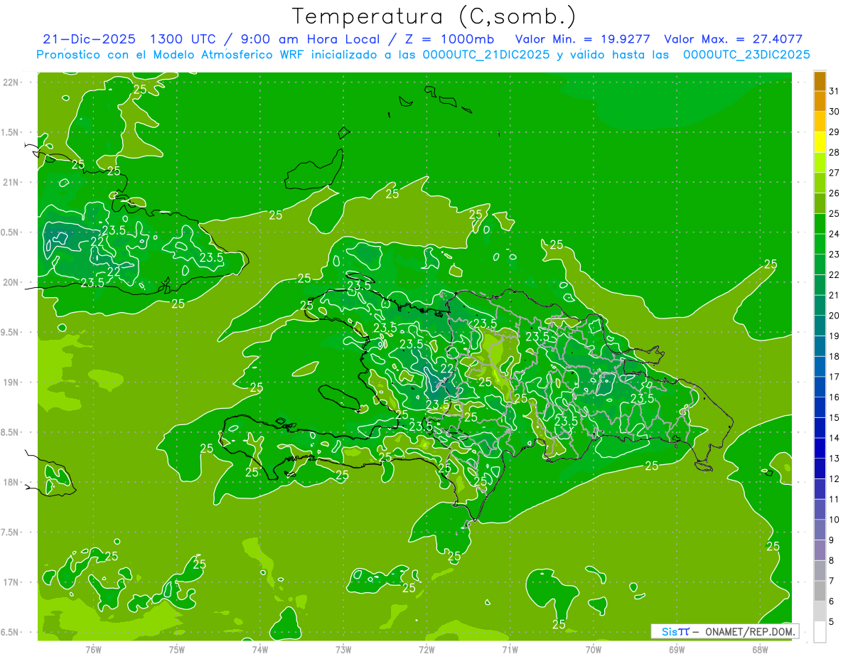
Task: Pick the yellow band between 28 and 29
Action: [x=820, y=142]
